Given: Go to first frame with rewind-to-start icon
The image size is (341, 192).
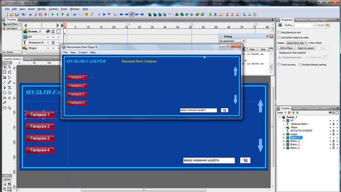Looking at the screenshot, I should tap(121, 14).
